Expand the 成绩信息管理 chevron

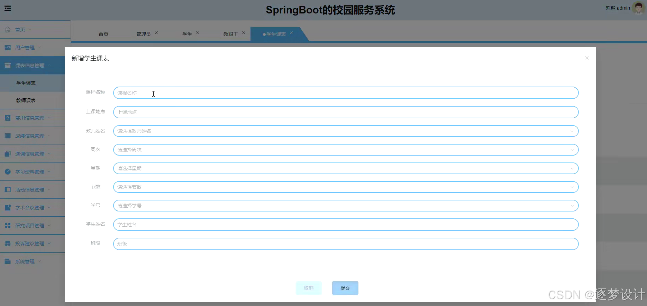click(49, 136)
